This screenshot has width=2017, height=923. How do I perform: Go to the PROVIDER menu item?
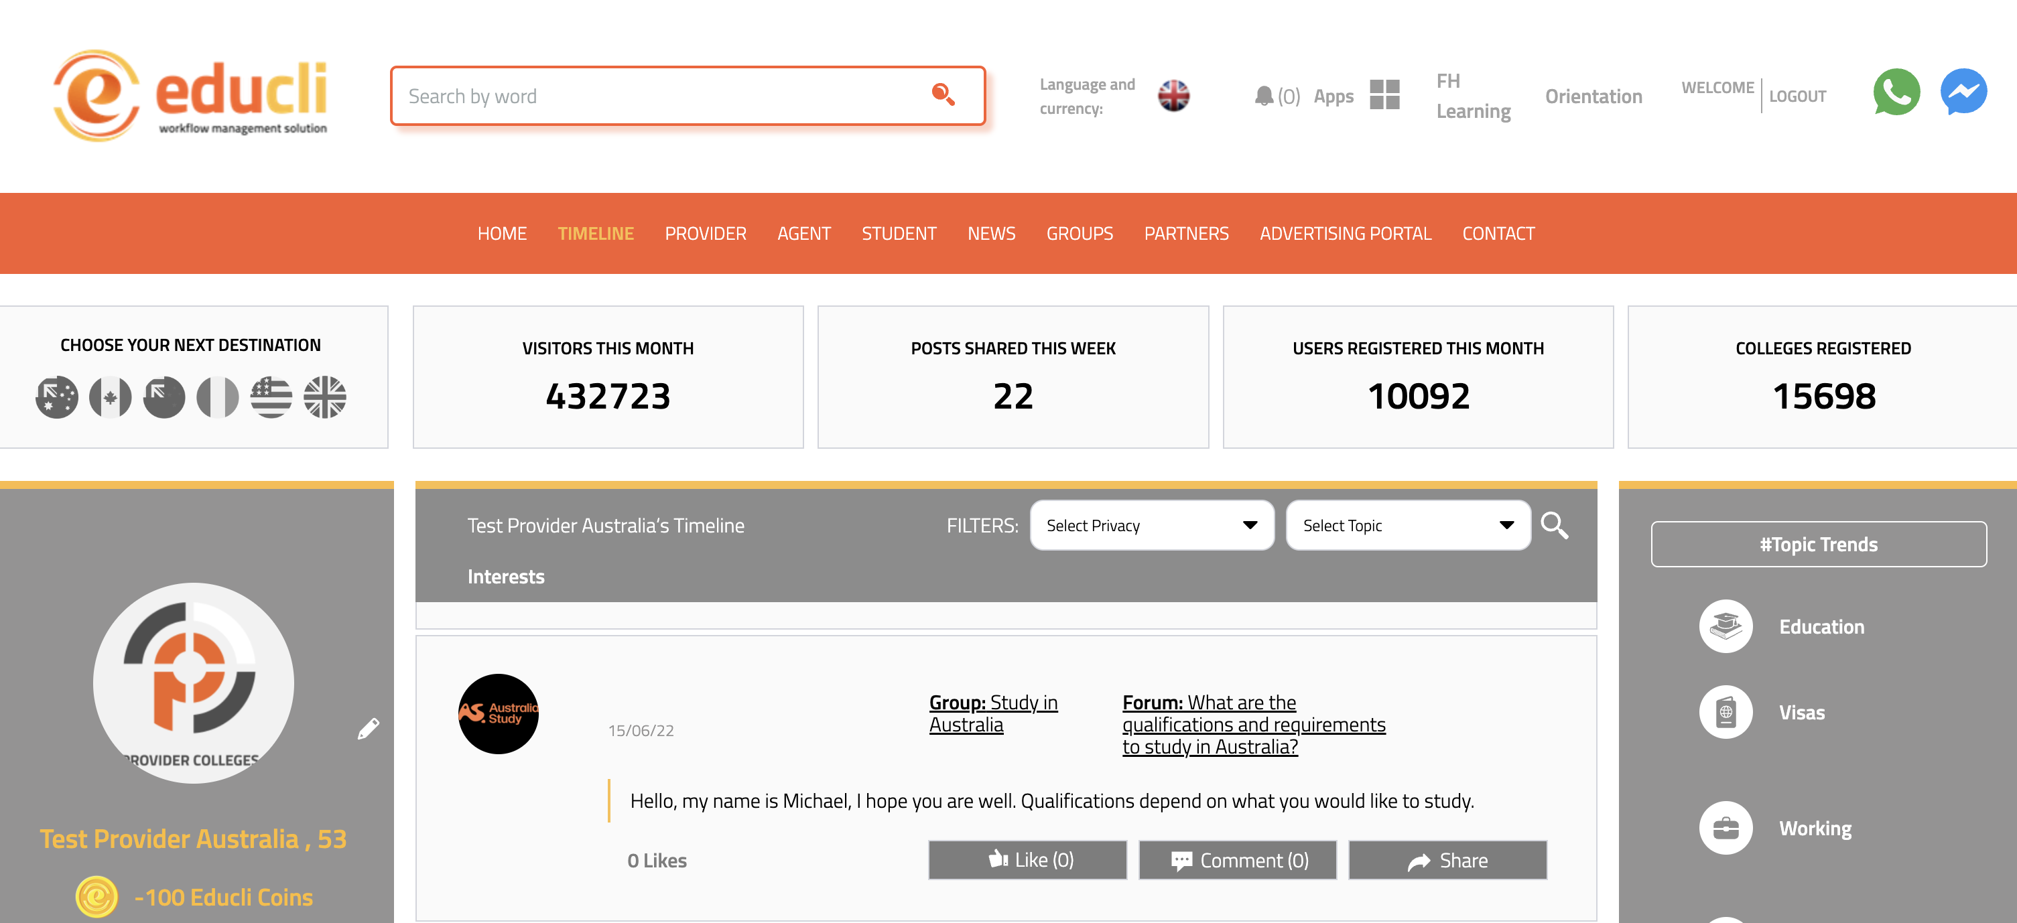[705, 233]
